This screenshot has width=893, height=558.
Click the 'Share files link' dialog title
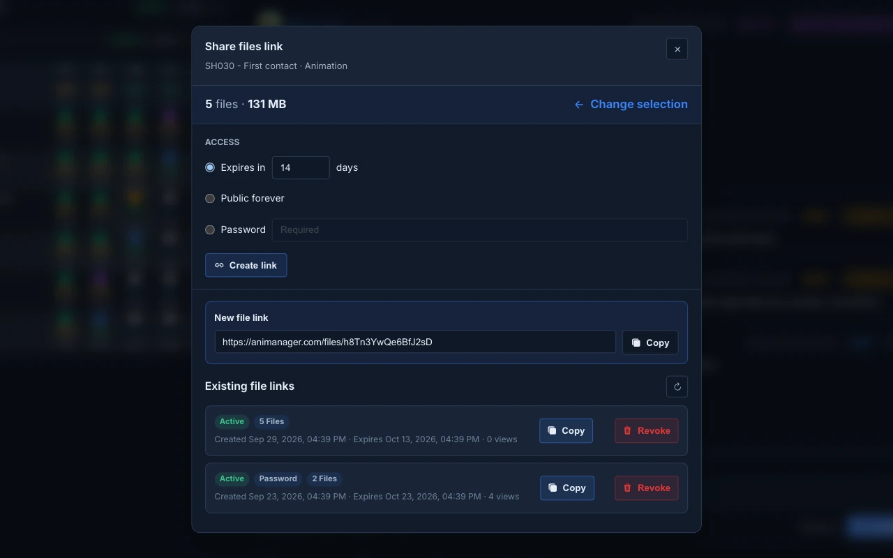pyautogui.click(x=244, y=46)
